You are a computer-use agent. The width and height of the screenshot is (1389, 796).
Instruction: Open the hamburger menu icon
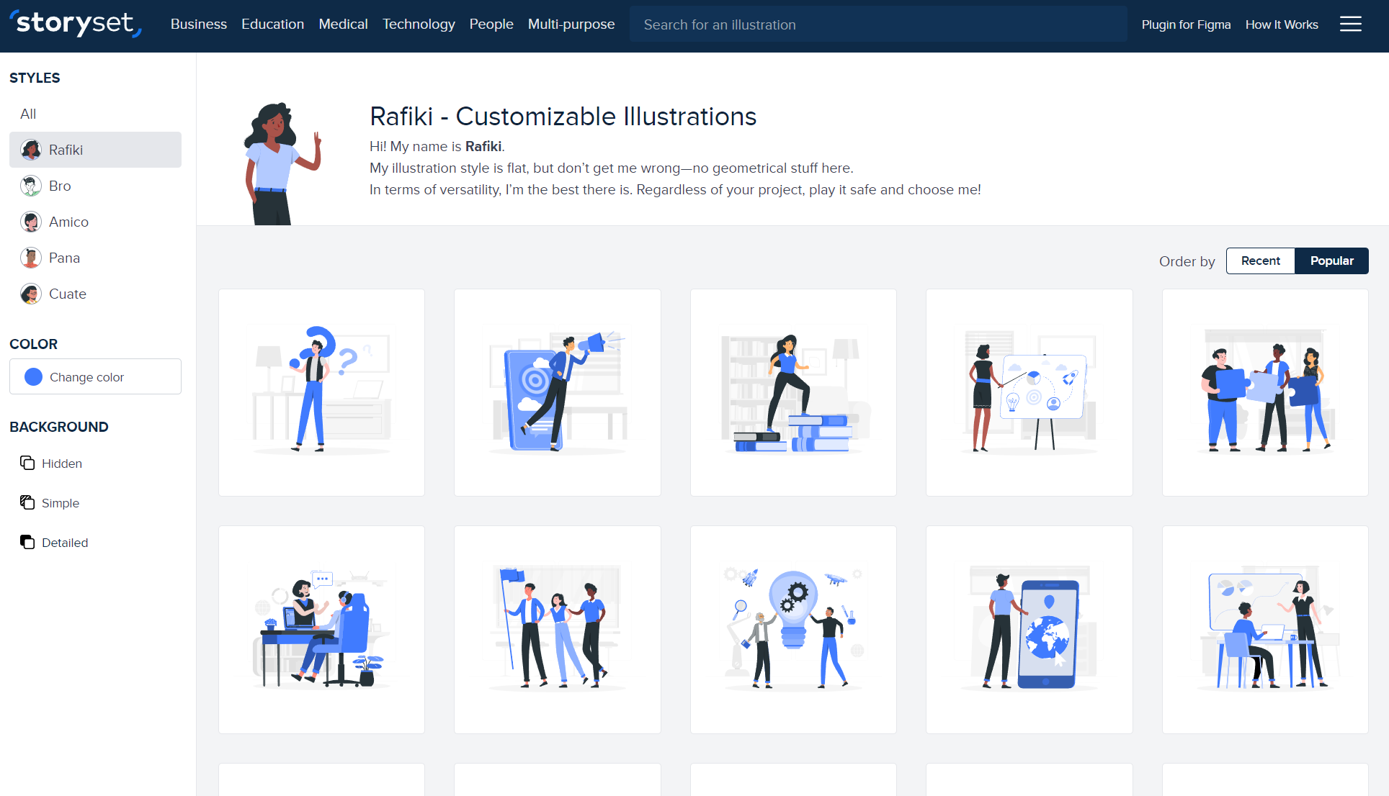[x=1350, y=24]
